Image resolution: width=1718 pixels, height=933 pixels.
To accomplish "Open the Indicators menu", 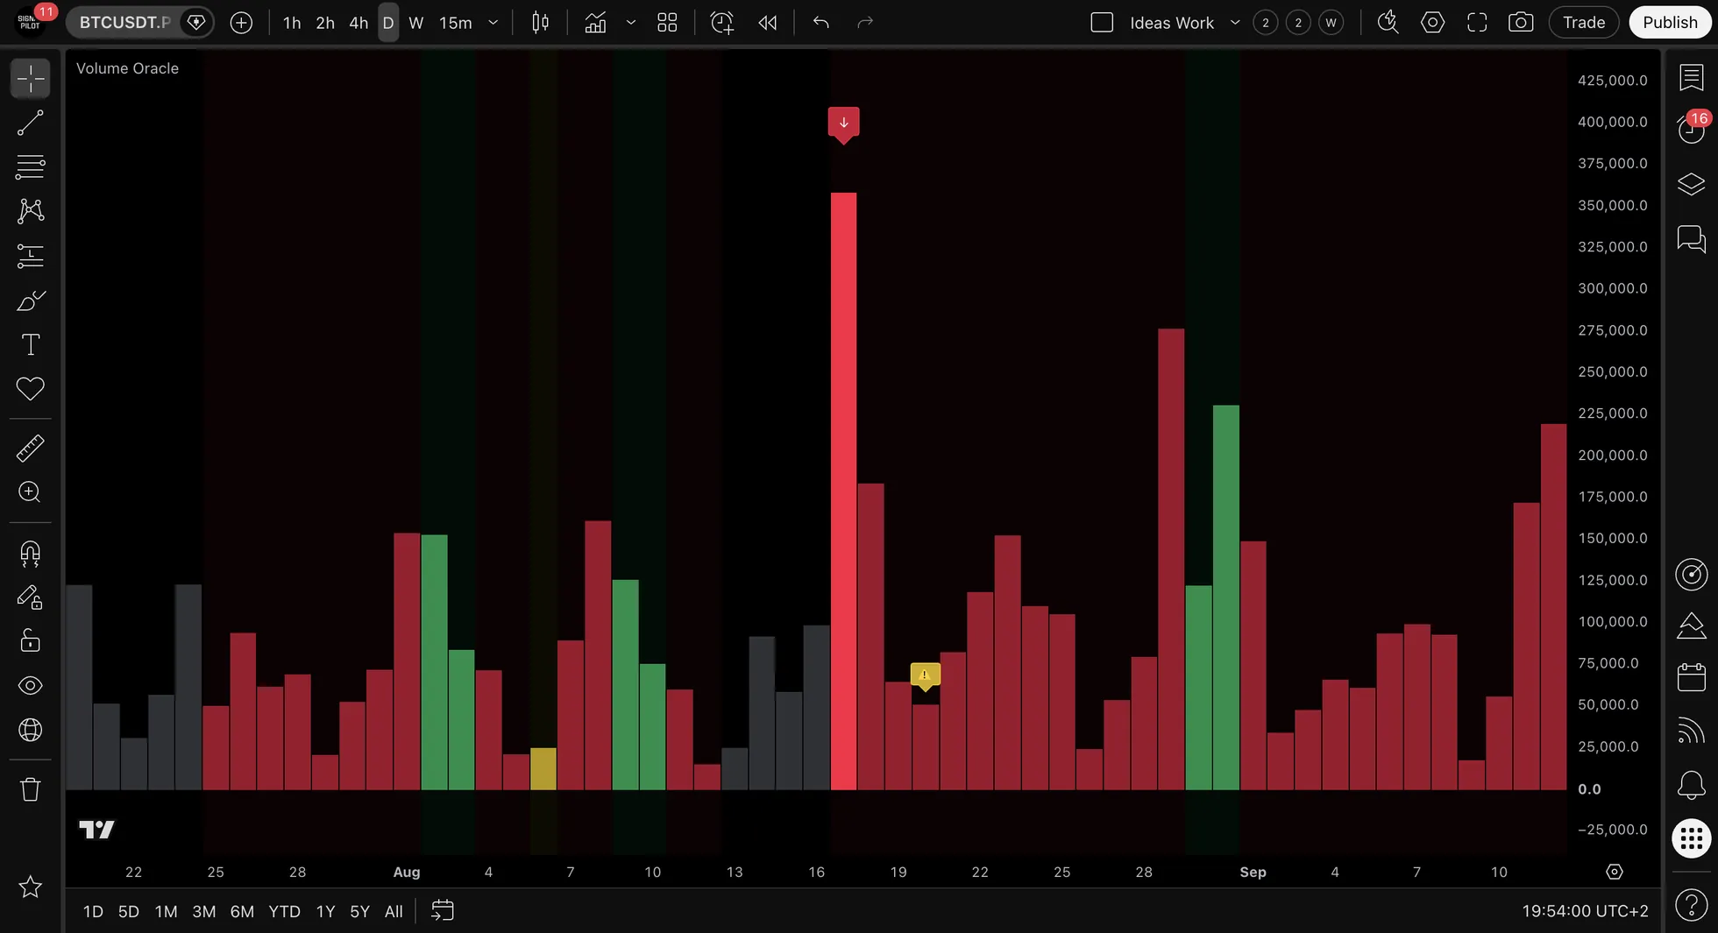I will point(595,23).
